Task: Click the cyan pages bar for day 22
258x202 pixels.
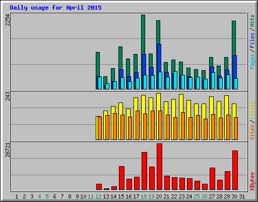Action: [175, 80]
